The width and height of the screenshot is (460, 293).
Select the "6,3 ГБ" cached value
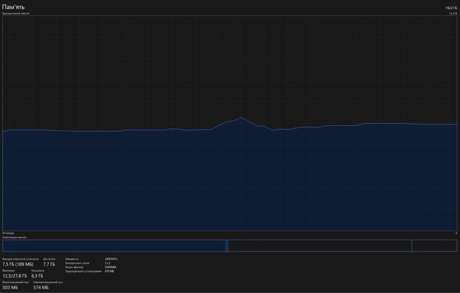pos(37,276)
